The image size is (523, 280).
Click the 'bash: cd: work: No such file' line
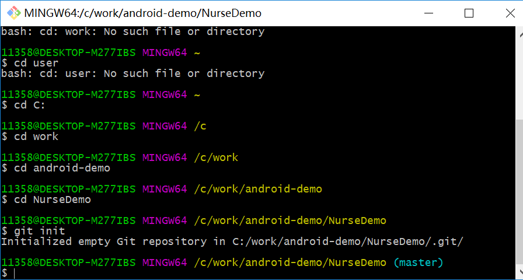point(133,32)
